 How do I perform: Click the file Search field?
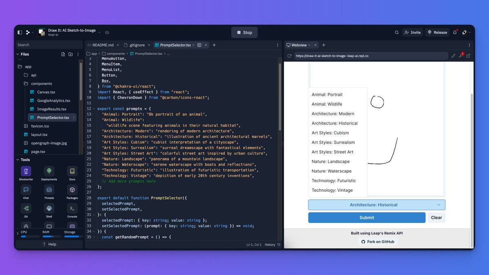point(49,45)
